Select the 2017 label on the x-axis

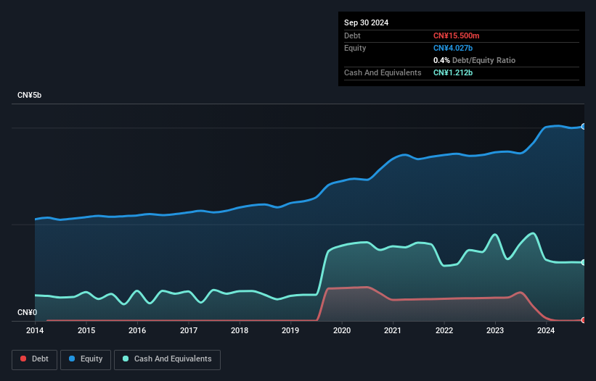[189, 331]
